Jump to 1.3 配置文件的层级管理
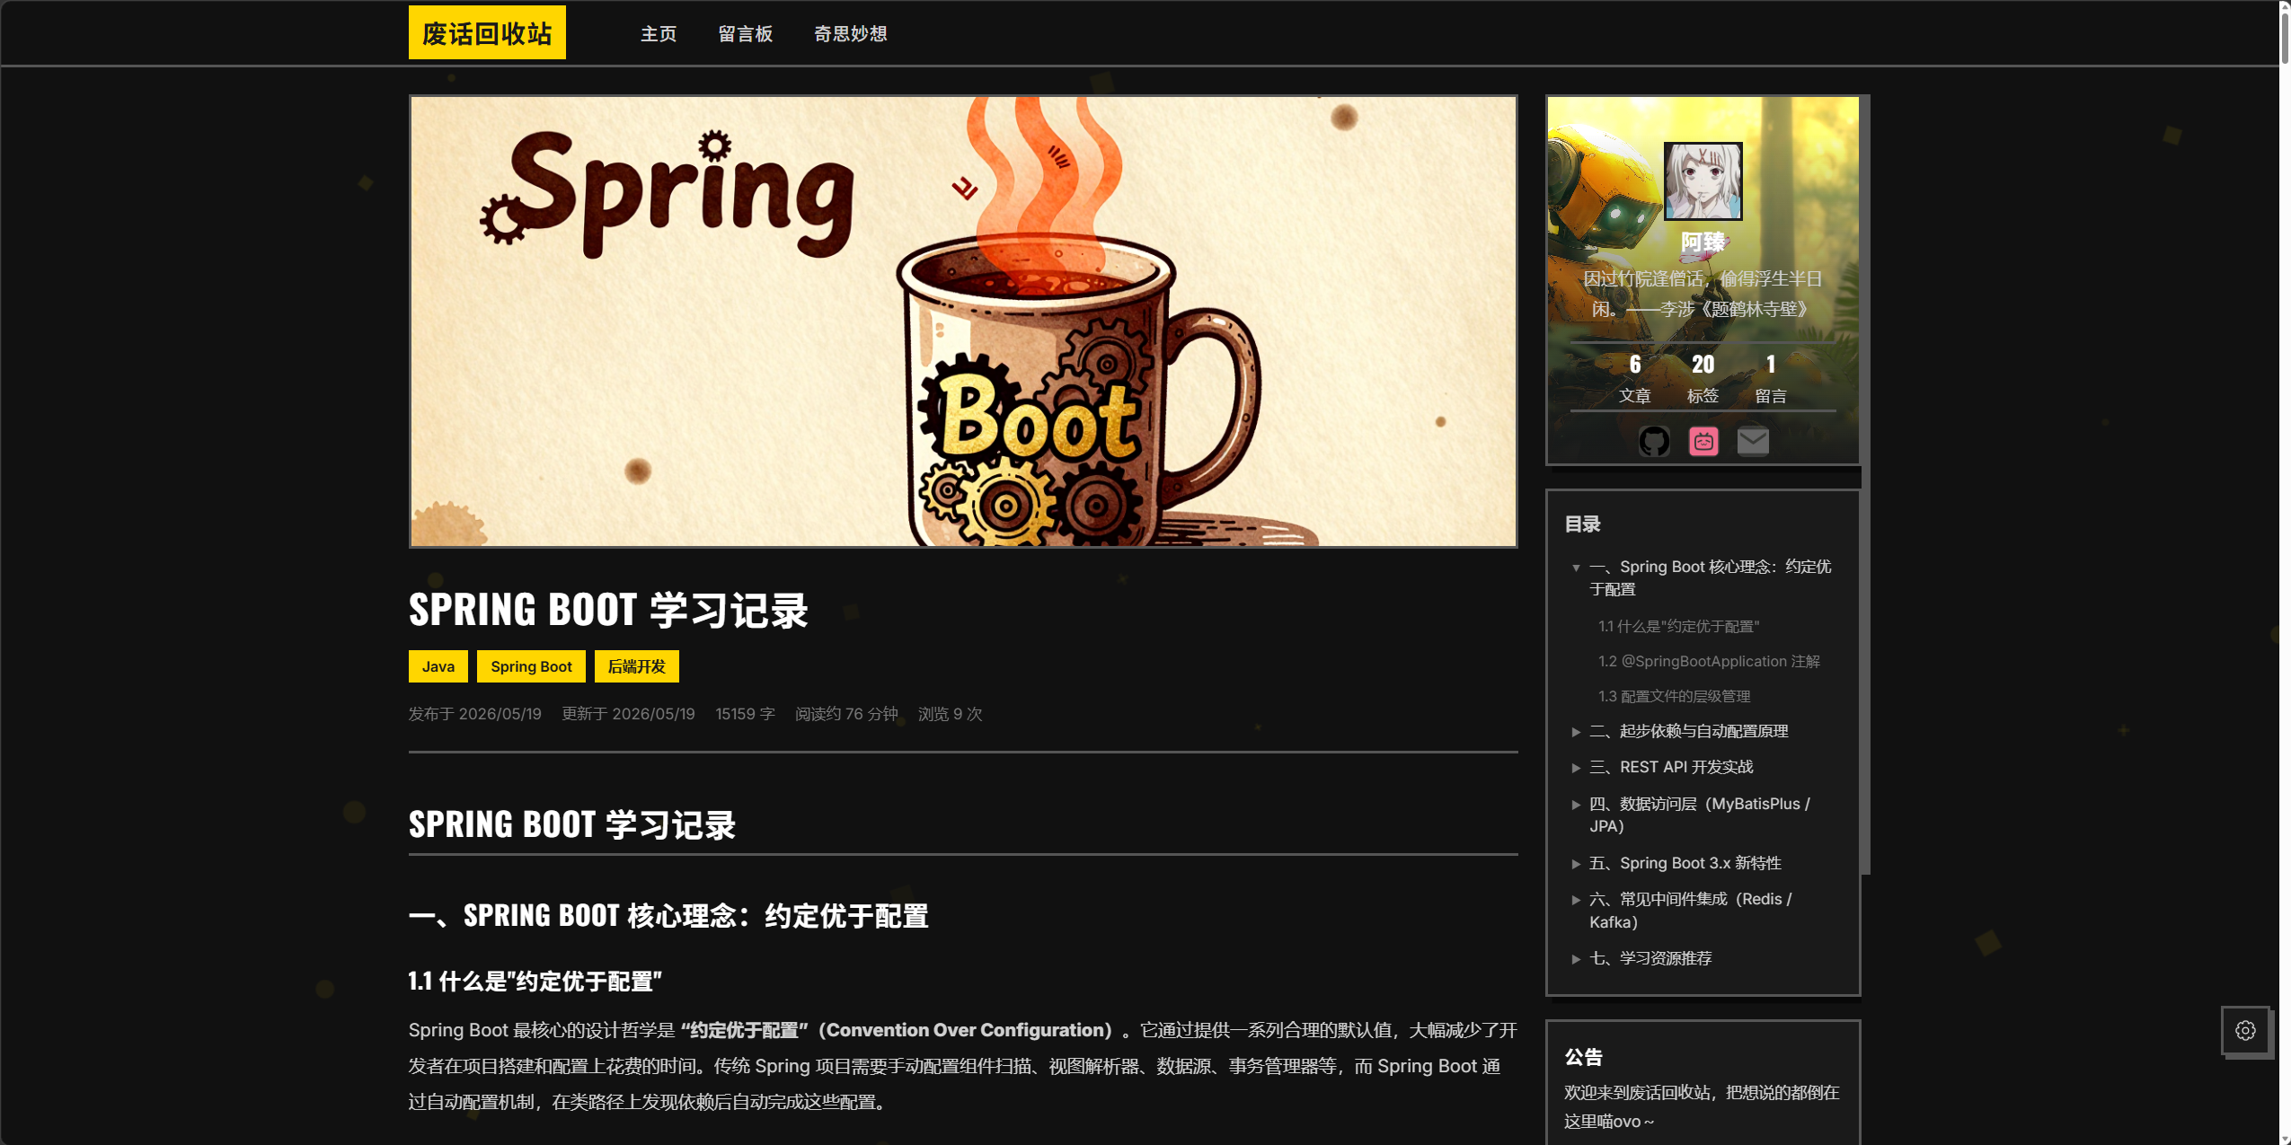2291x1145 pixels. (1674, 696)
